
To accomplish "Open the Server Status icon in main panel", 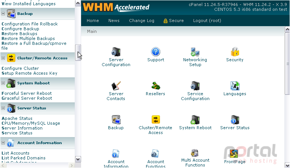I will coord(235,120).
